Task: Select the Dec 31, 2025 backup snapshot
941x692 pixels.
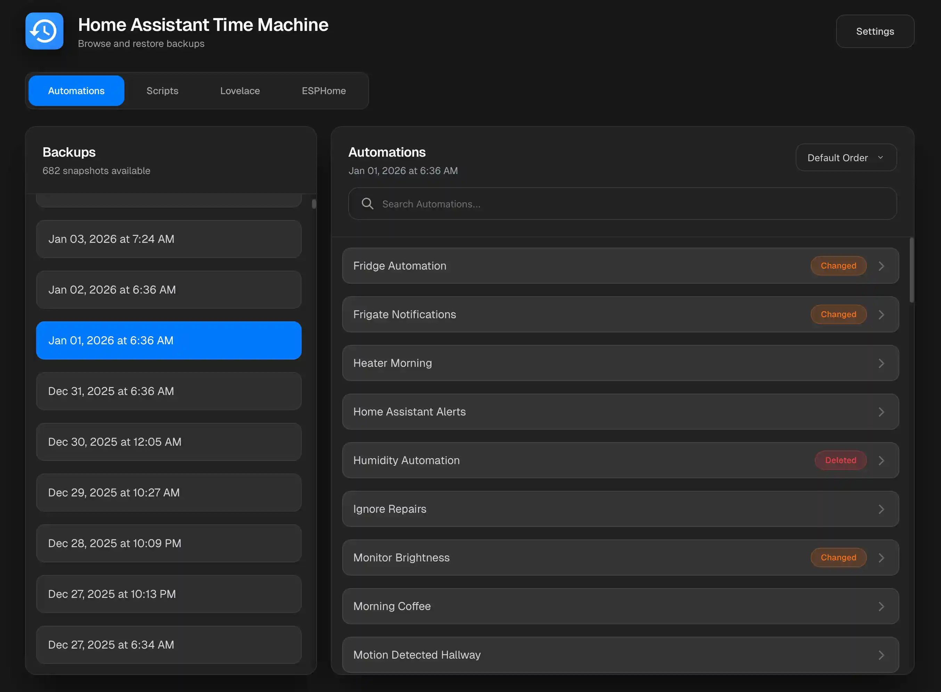Action: (x=169, y=391)
